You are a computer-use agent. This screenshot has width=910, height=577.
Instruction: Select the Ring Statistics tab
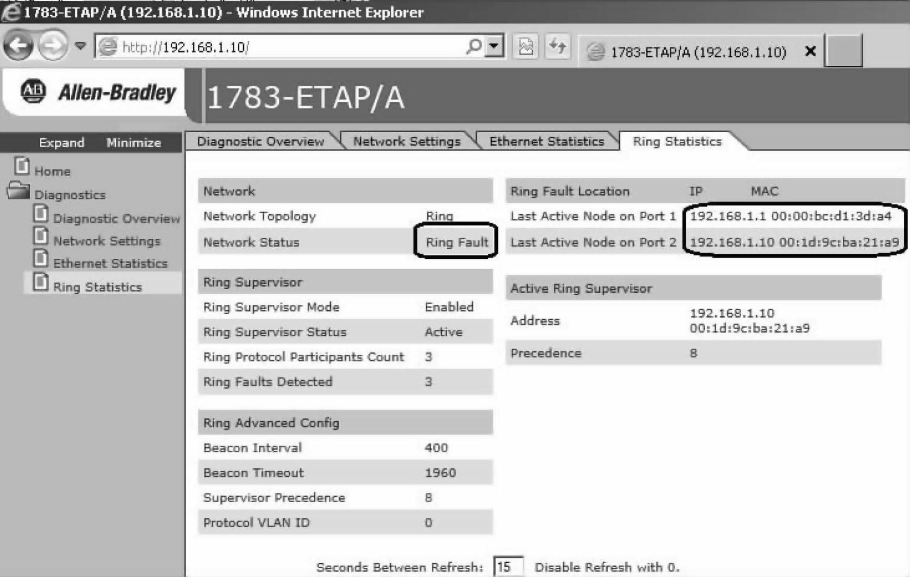[677, 141]
